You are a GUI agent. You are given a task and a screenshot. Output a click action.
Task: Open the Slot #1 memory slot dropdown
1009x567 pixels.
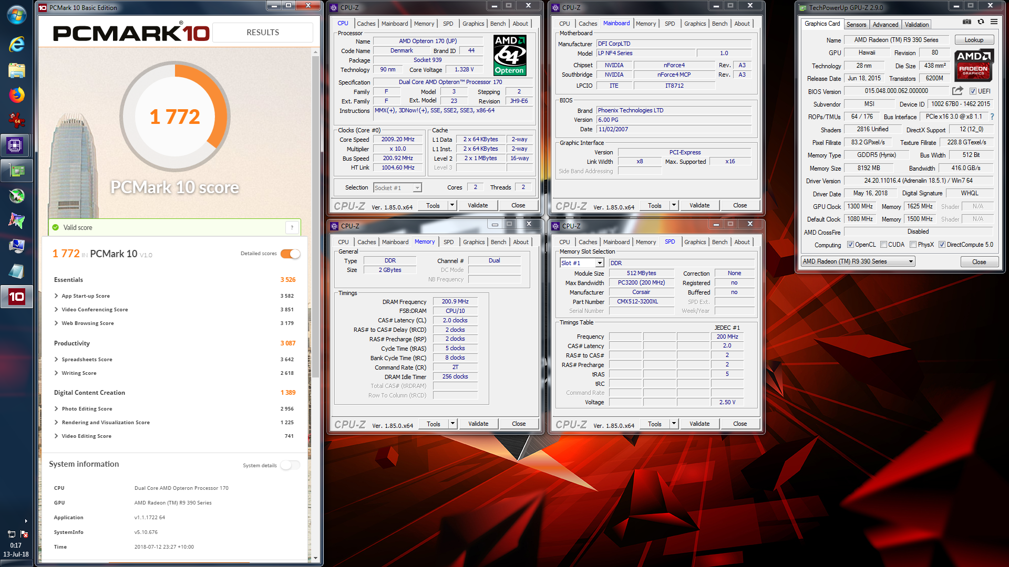point(582,263)
